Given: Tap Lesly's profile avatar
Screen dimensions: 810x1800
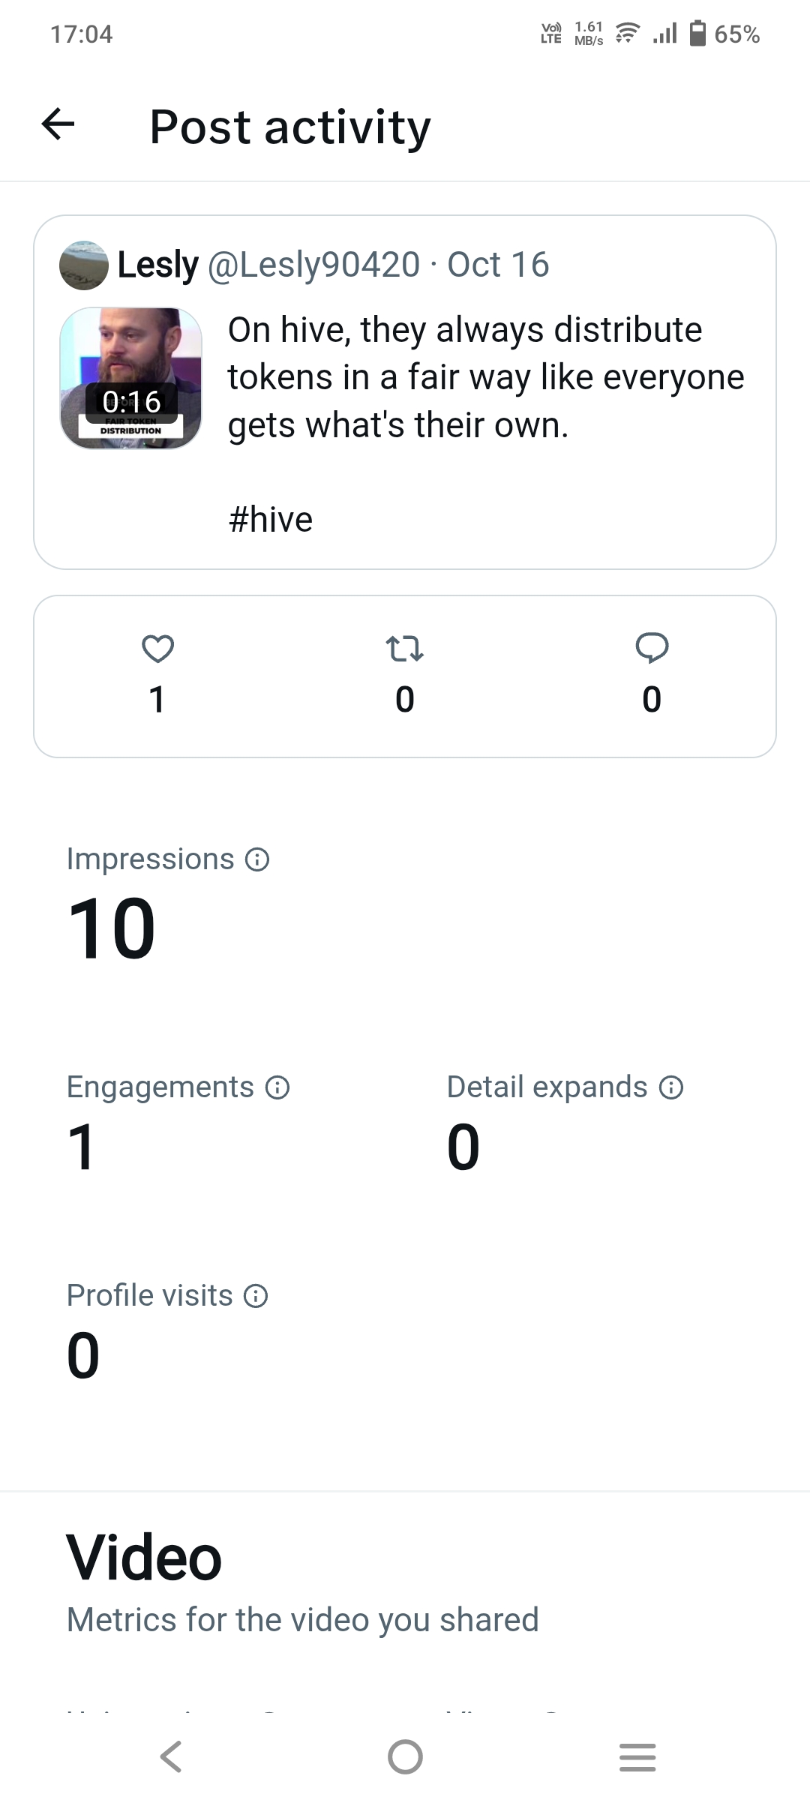Looking at the screenshot, I should 83,265.
